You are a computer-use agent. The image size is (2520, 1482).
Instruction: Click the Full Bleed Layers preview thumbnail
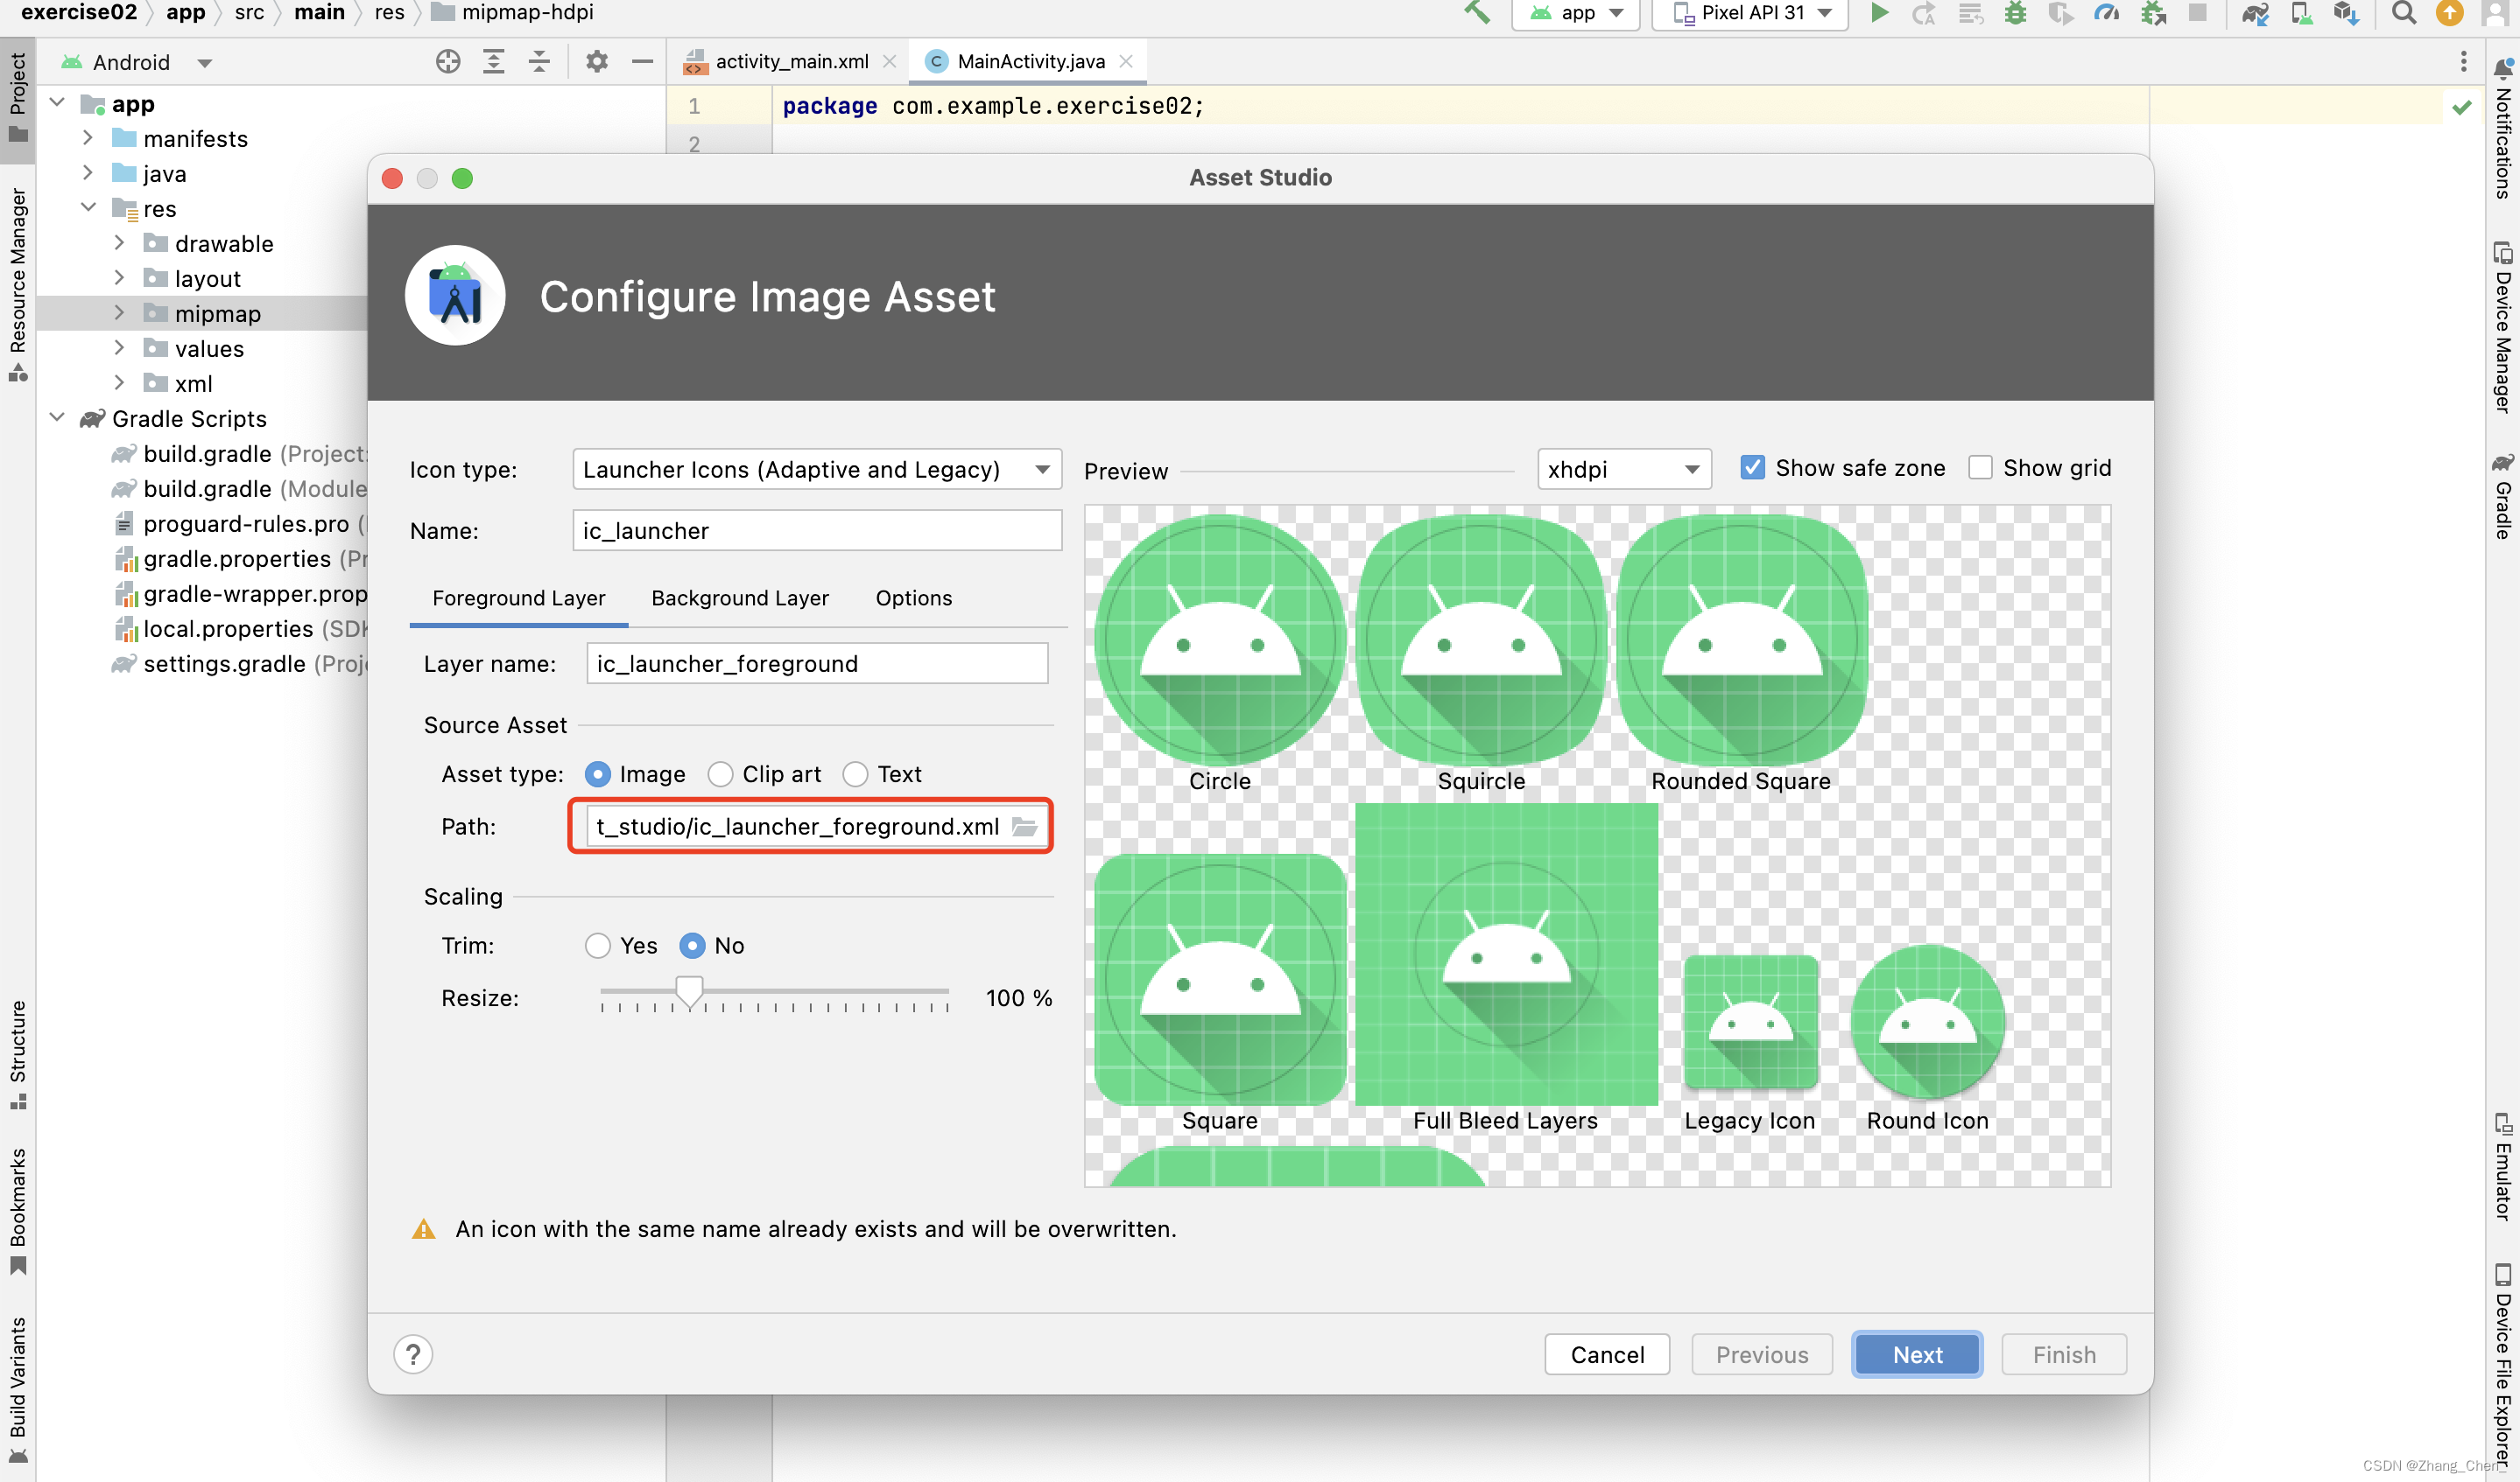click(1506, 954)
